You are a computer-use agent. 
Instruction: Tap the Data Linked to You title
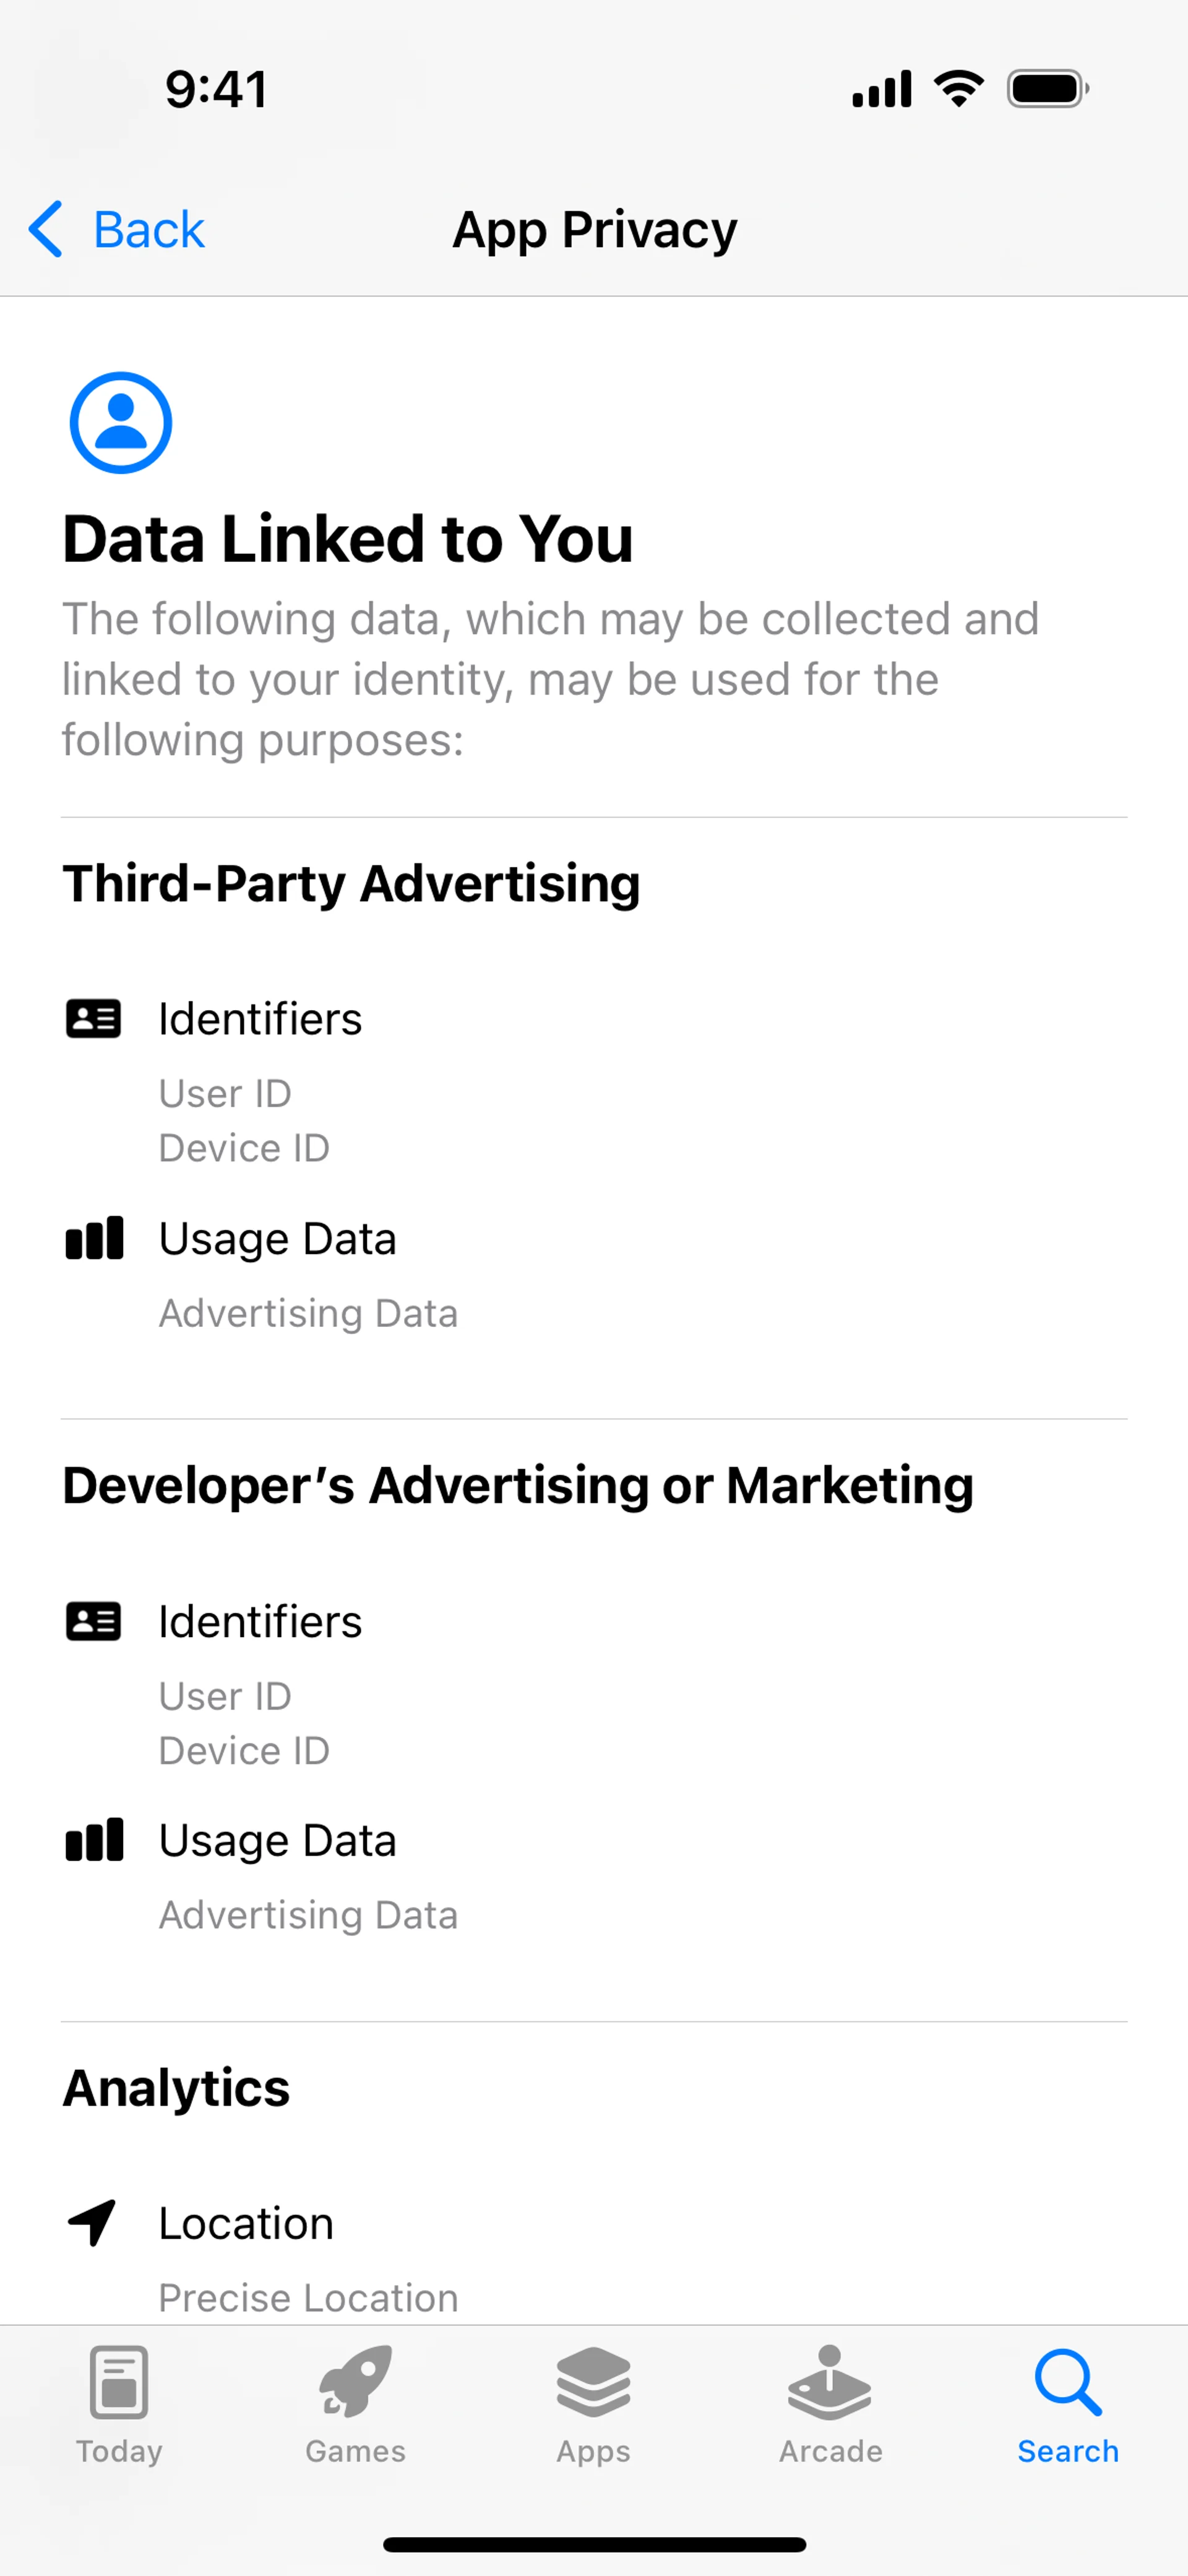[x=348, y=539]
